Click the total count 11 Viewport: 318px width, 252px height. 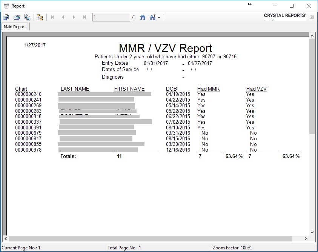pyautogui.click(x=119, y=156)
